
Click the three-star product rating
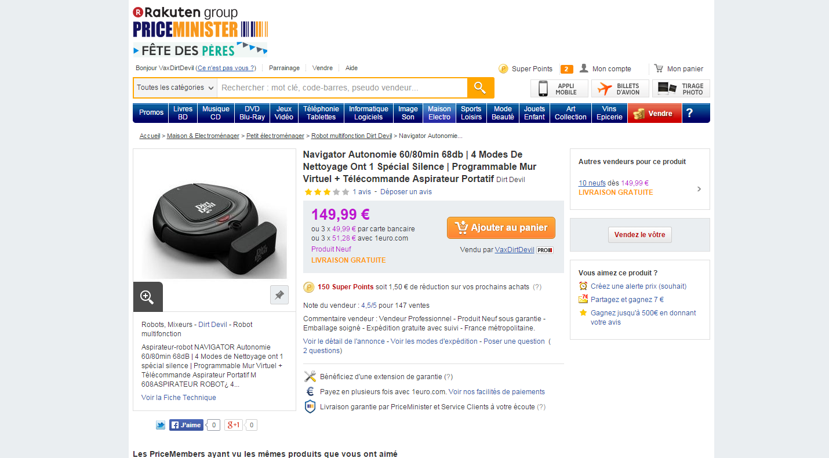click(x=327, y=192)
